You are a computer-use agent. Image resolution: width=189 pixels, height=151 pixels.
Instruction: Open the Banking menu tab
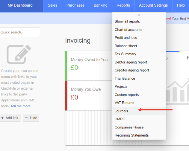pos(101,5)
